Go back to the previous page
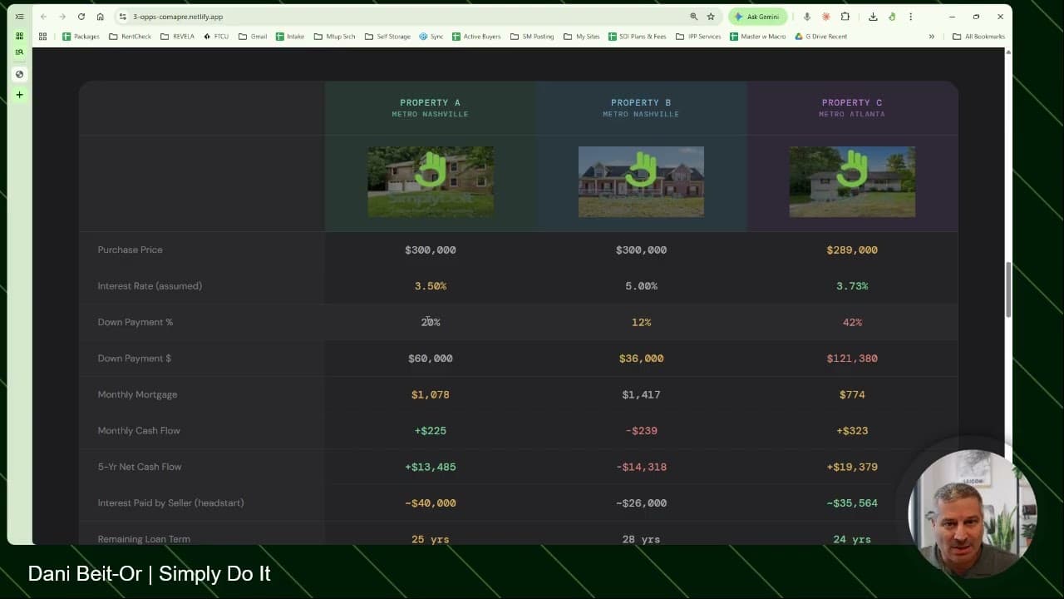Image resolution: width=1064 pixels, height=599 pixels. pyautogui.click(x=43, y=17)
